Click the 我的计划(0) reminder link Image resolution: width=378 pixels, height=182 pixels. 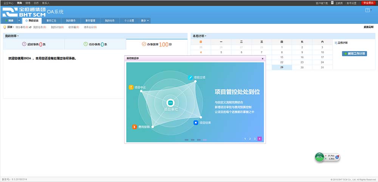point(57,27)
